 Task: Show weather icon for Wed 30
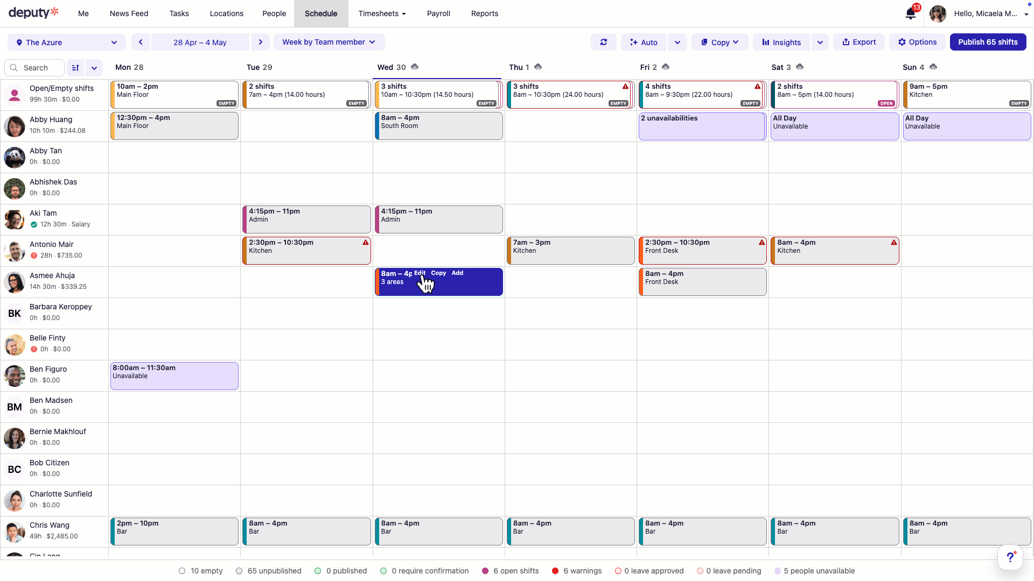coord(415,67)
